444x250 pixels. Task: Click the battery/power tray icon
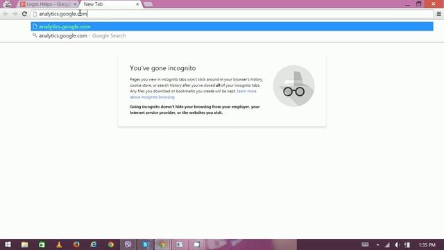pyautogui.click(x=407, y=244)
